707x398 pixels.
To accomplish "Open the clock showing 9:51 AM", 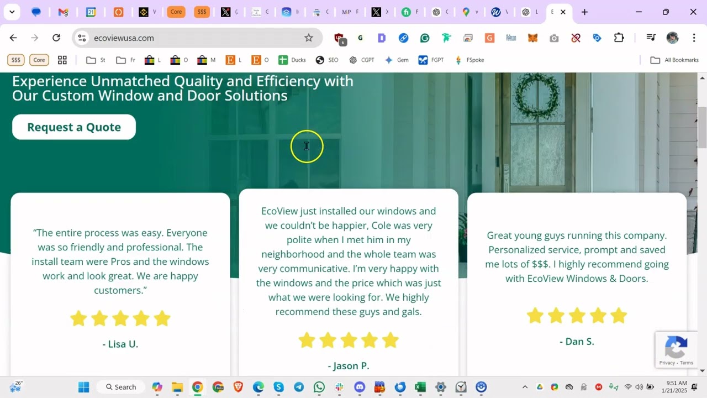I will coord(677,386).
